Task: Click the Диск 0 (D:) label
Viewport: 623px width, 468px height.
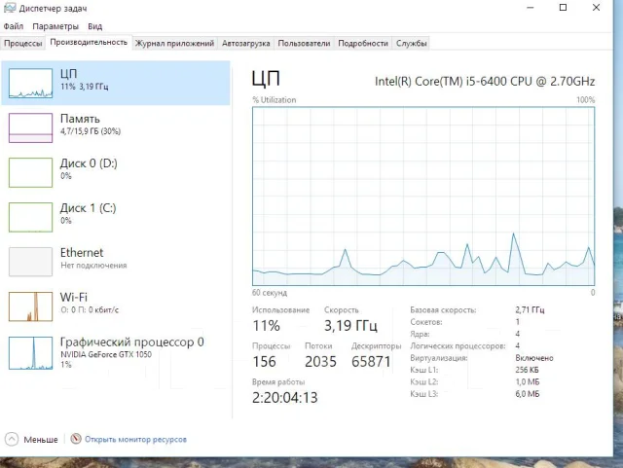Action: [89, 163]
